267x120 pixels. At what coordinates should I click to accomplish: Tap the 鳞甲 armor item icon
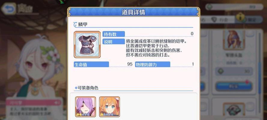pos(87,44)
